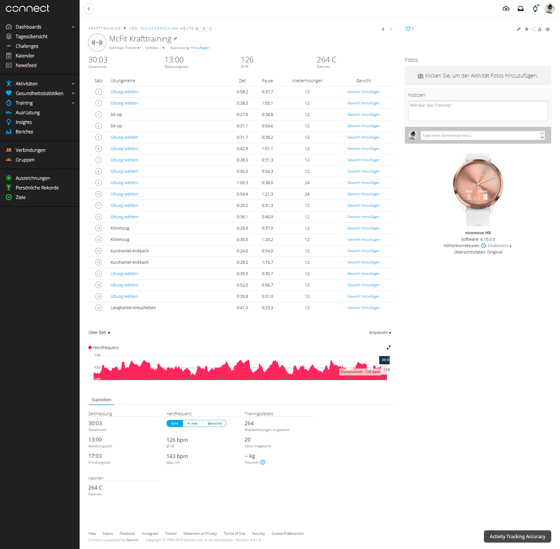Screen dimensions: 560x549
Task: Open Insights in the sidebar
Action: click(x=24, y=122)
